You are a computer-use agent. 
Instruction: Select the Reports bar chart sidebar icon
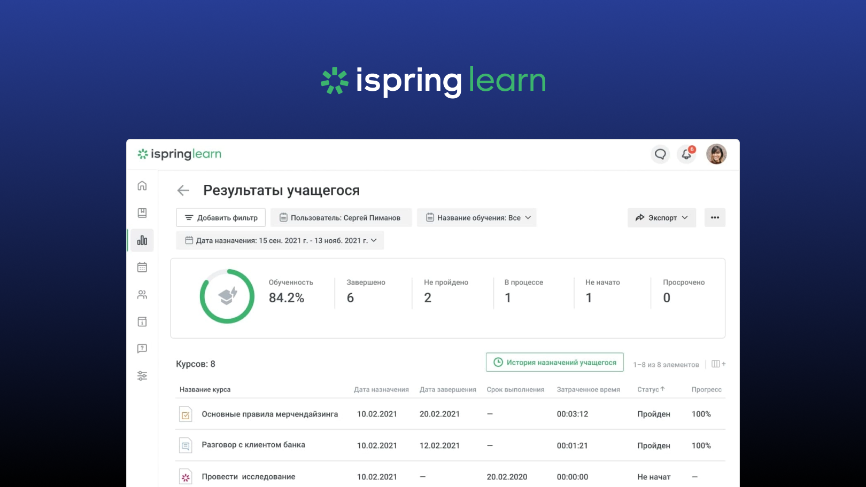tap(142, 240)
